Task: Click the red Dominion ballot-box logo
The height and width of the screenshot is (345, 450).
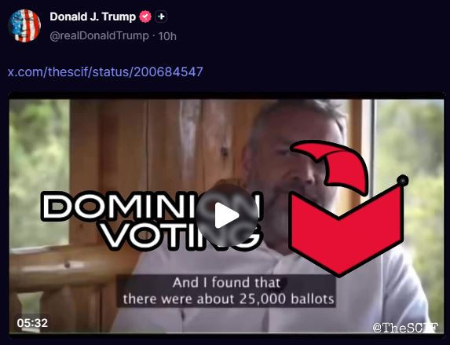Action: pos(348,208)
